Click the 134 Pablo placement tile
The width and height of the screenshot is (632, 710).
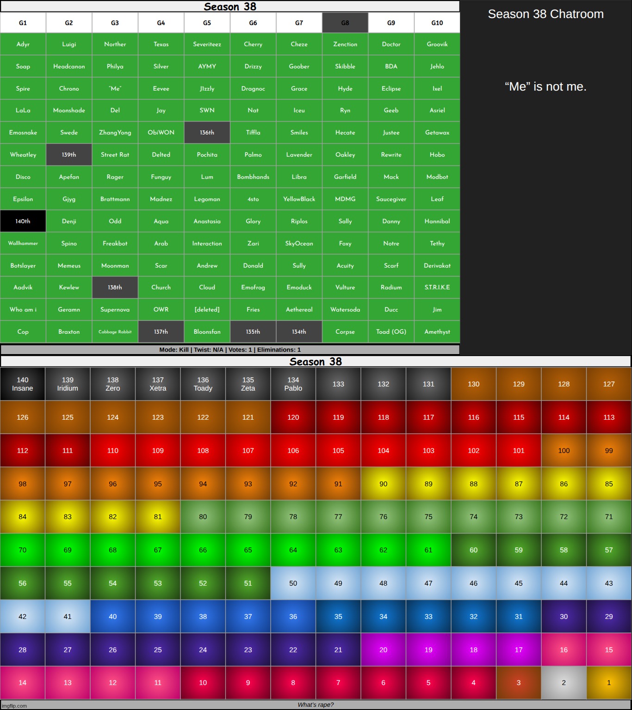point(293,384)
